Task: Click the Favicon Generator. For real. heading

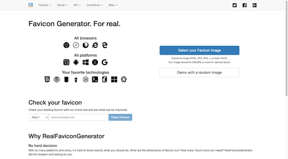Action: coord(74,24)
